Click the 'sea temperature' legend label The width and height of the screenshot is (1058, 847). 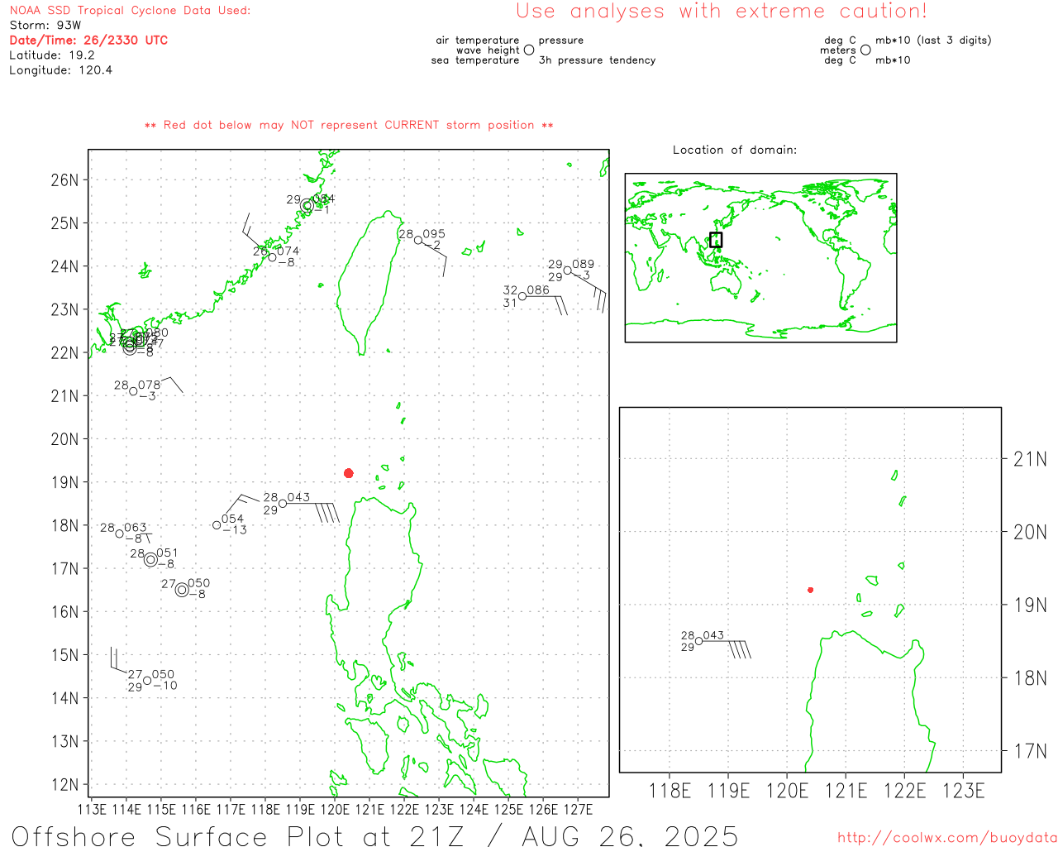[475, 60]
